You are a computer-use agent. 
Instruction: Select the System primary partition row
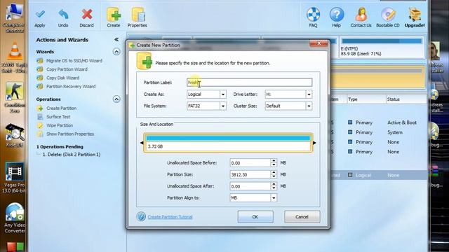tap(380, 132)
